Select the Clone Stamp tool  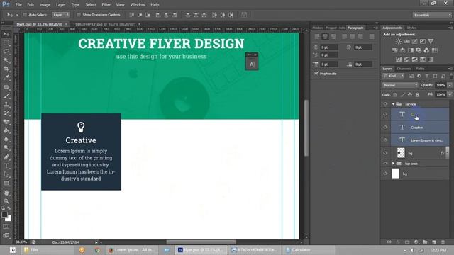(x=6, y=104)
